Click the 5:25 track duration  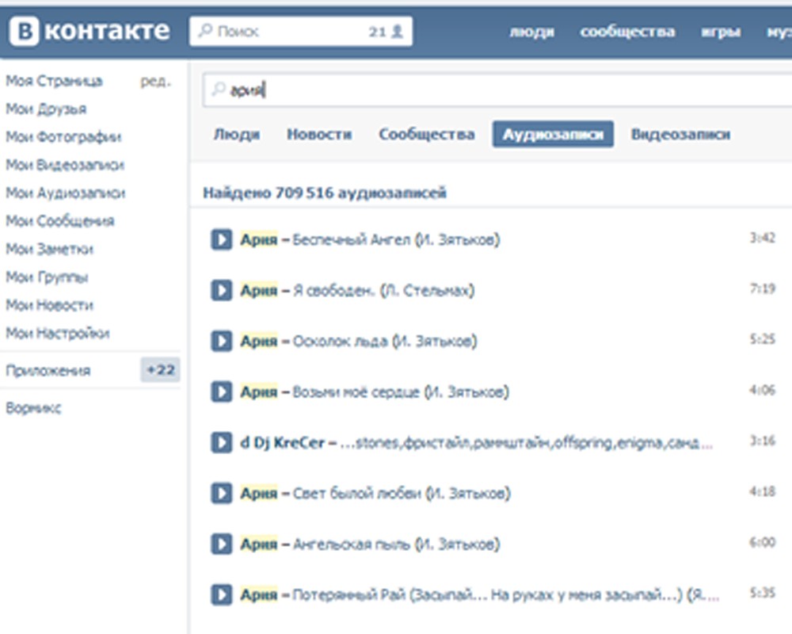(762, 338)
